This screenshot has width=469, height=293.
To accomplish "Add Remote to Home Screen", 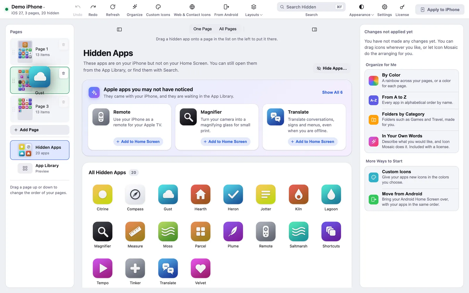I will point(138,142).
